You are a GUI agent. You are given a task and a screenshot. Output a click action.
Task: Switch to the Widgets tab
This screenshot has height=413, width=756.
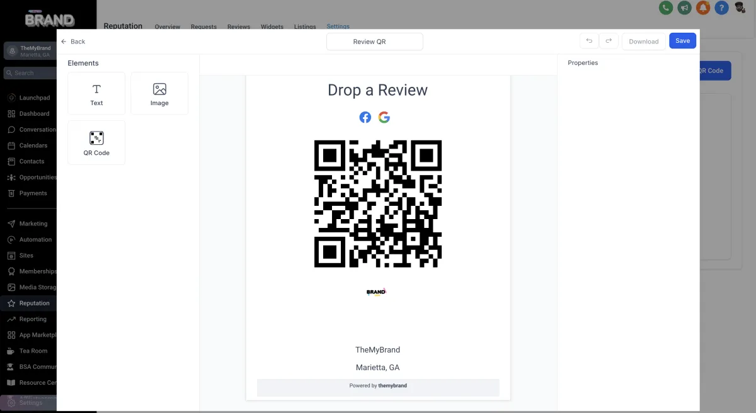tap(272, 27)
